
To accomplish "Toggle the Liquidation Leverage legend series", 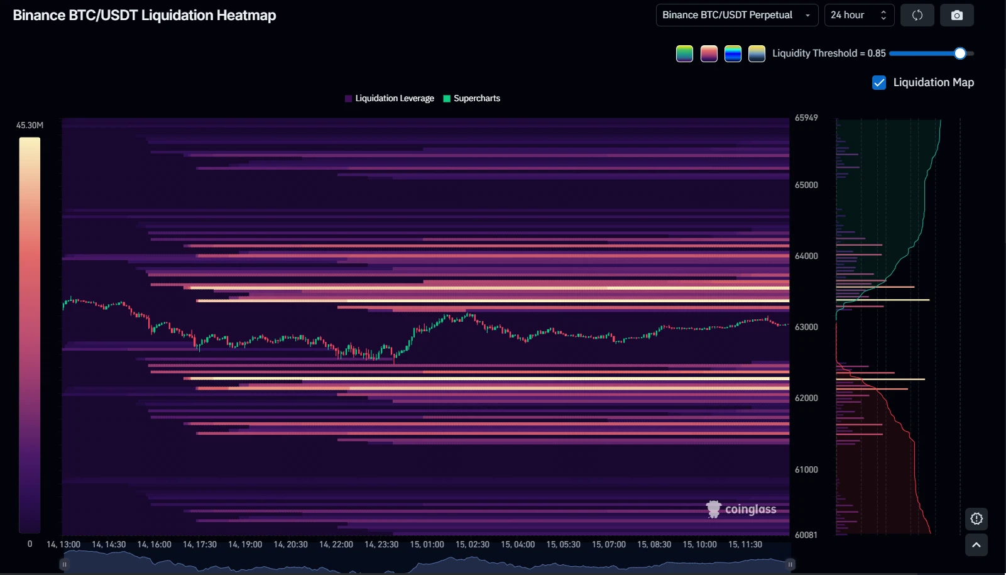I will 390,99.
